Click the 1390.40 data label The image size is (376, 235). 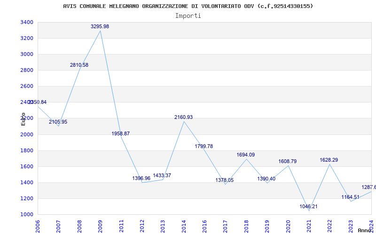pos(266,179)
